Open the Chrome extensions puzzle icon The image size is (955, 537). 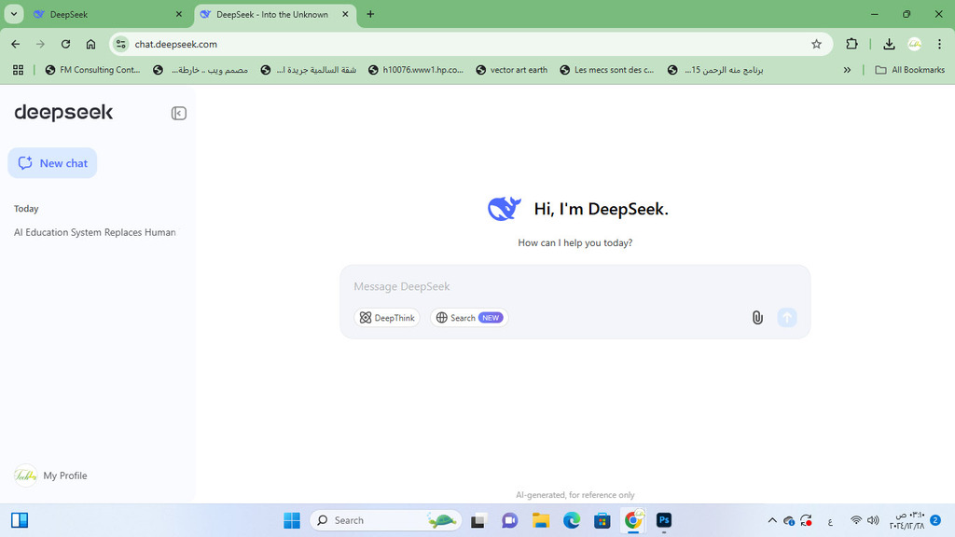point(851,44)
